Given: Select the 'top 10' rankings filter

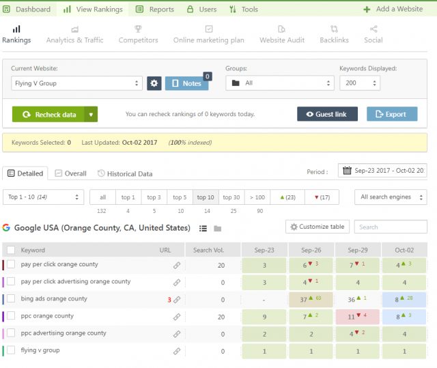Looking at the screenshot, I should click(206, 197).
